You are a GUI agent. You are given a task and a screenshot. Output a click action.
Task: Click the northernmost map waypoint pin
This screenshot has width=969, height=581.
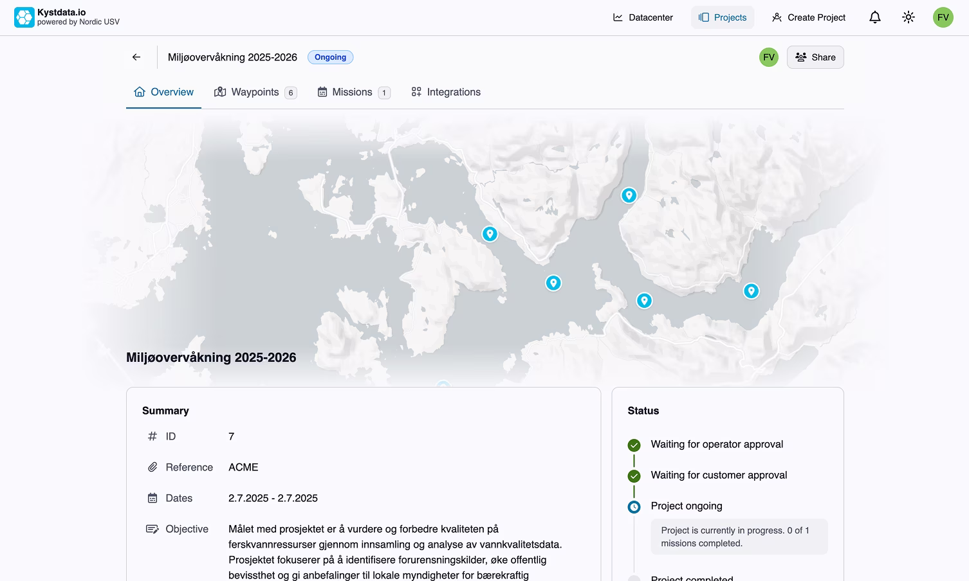coord(629,195)
